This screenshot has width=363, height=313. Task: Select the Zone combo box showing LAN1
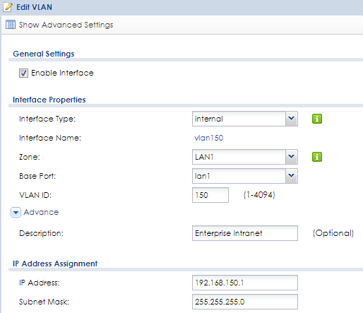[x=245, y=157]
